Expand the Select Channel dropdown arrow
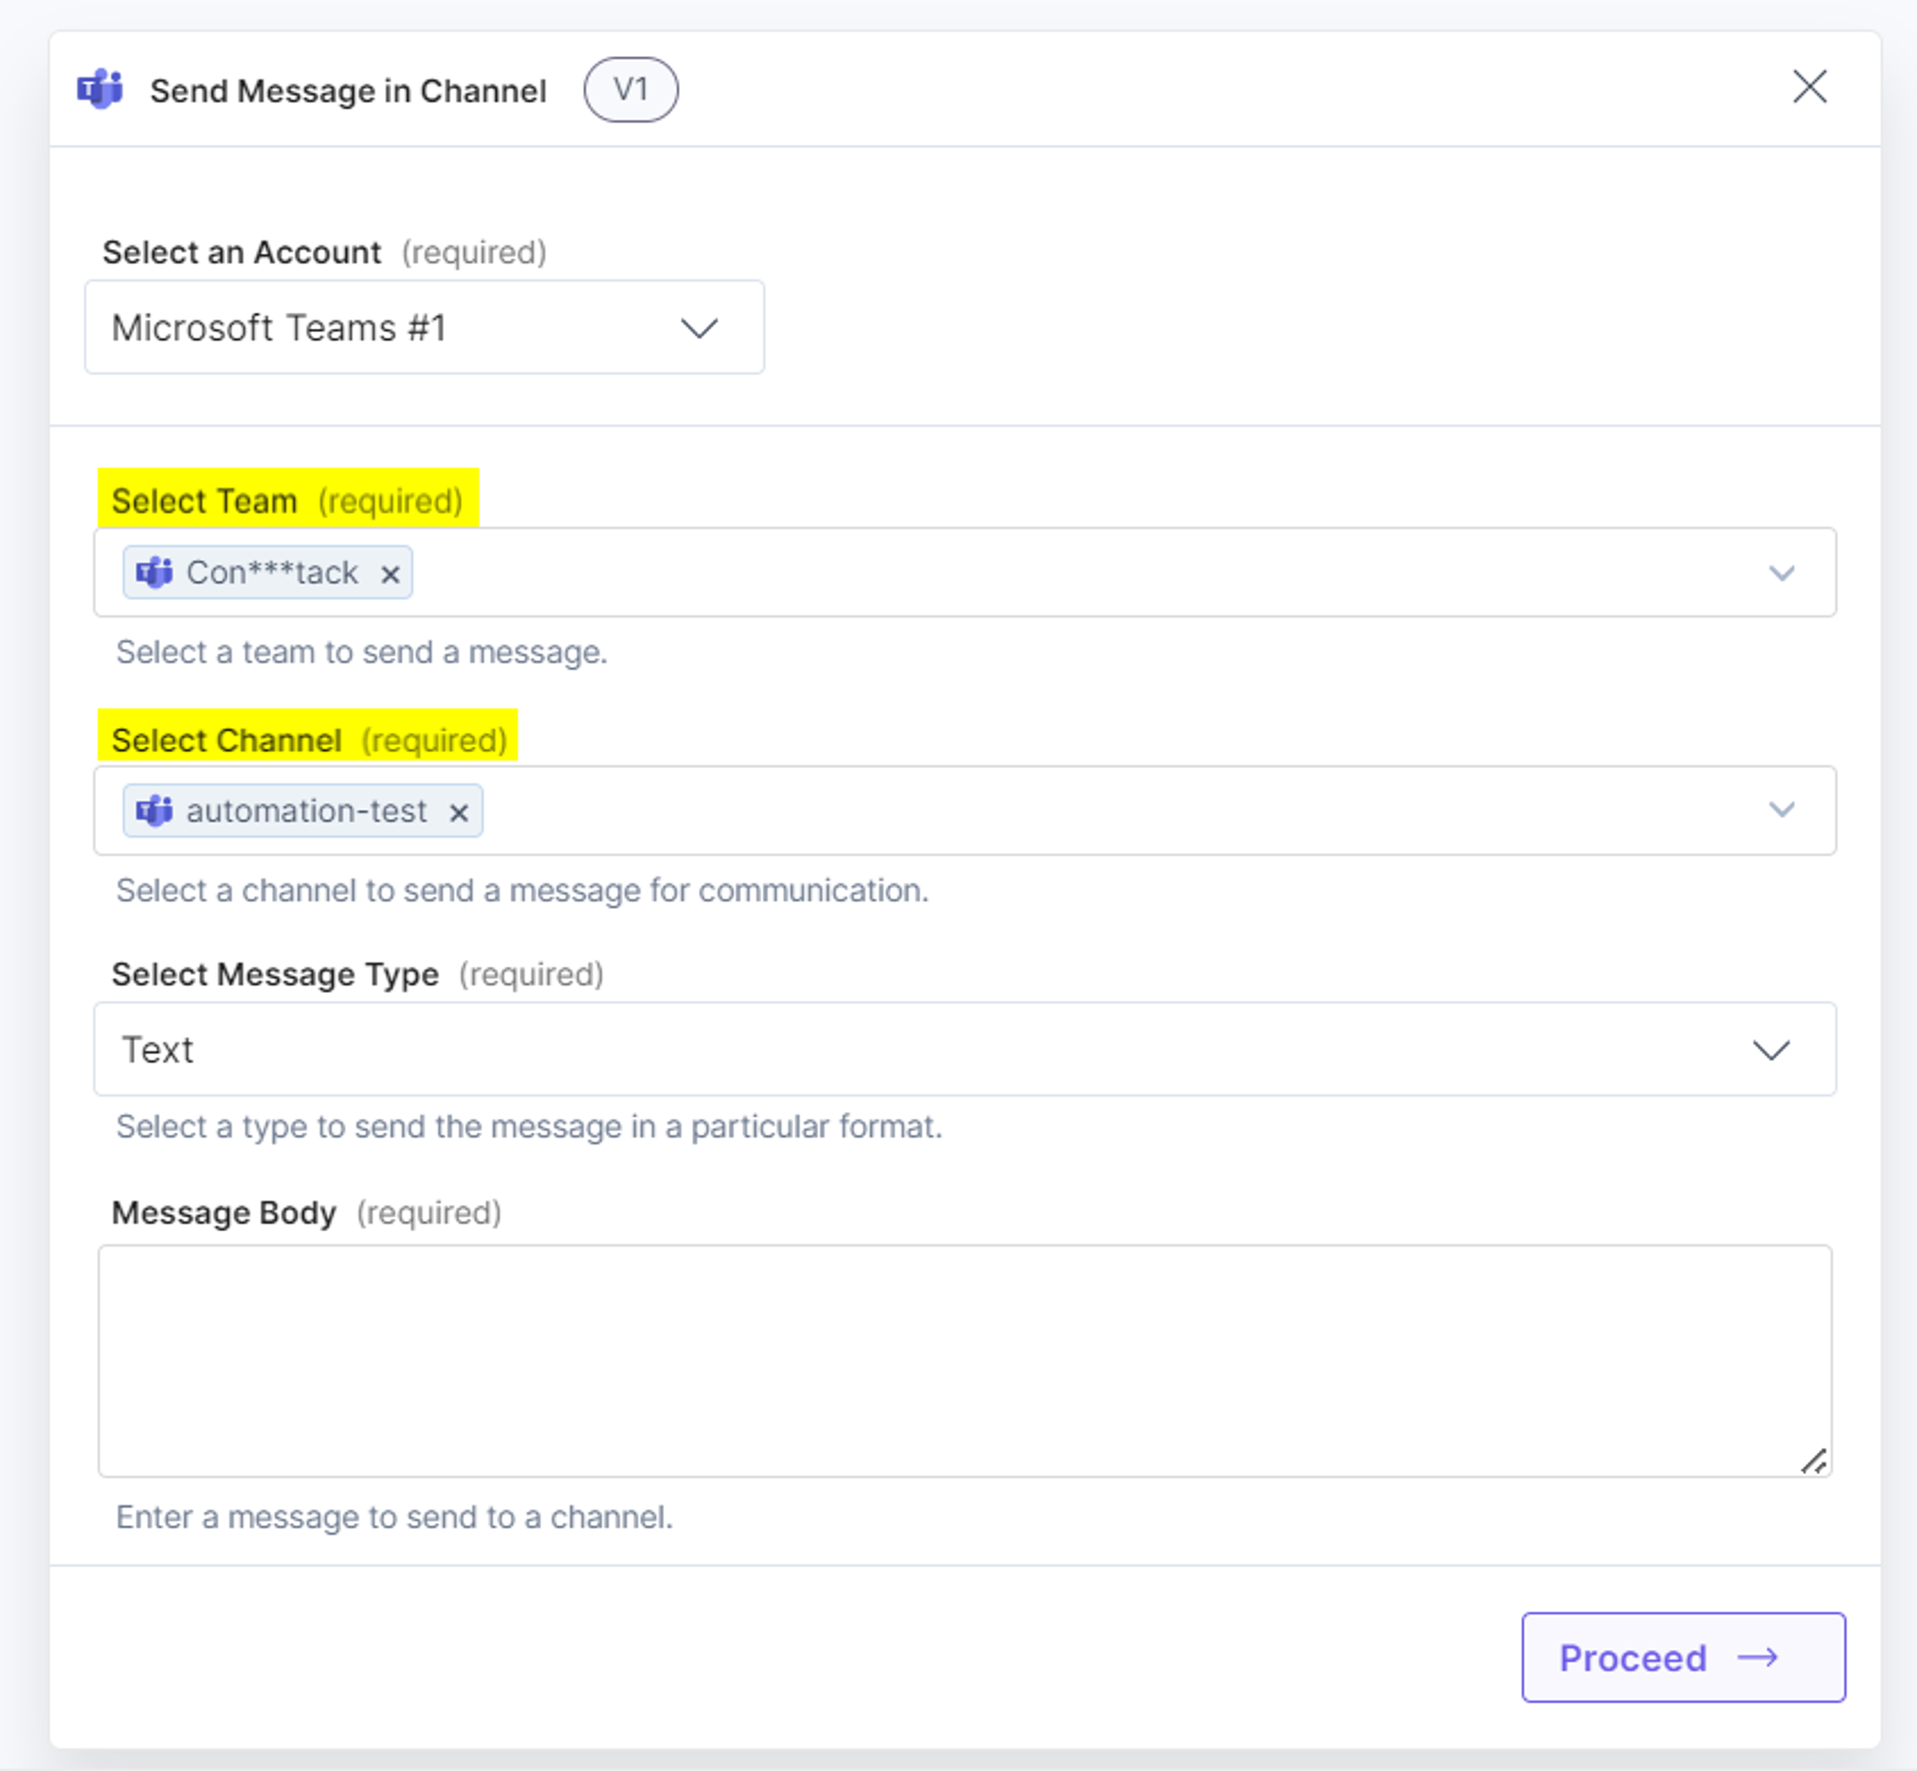The image size is (1917, 1771). [1782, 810]
